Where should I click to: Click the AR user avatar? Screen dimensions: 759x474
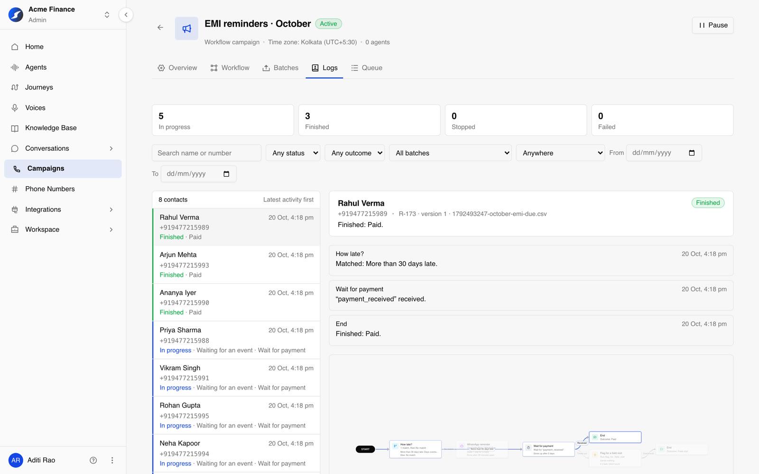(x=16, y=460)
